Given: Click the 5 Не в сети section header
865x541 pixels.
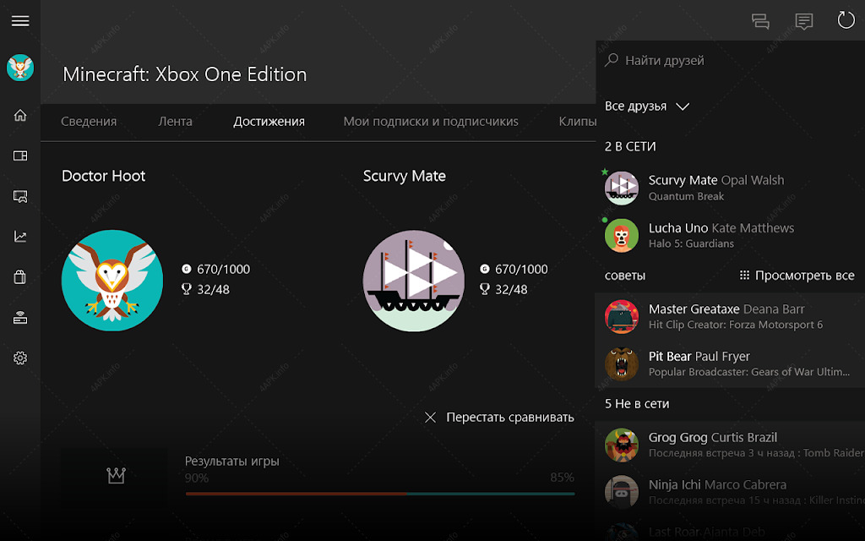Looking at the screenshot, I should pyautogui.click(x=637, y=403).
